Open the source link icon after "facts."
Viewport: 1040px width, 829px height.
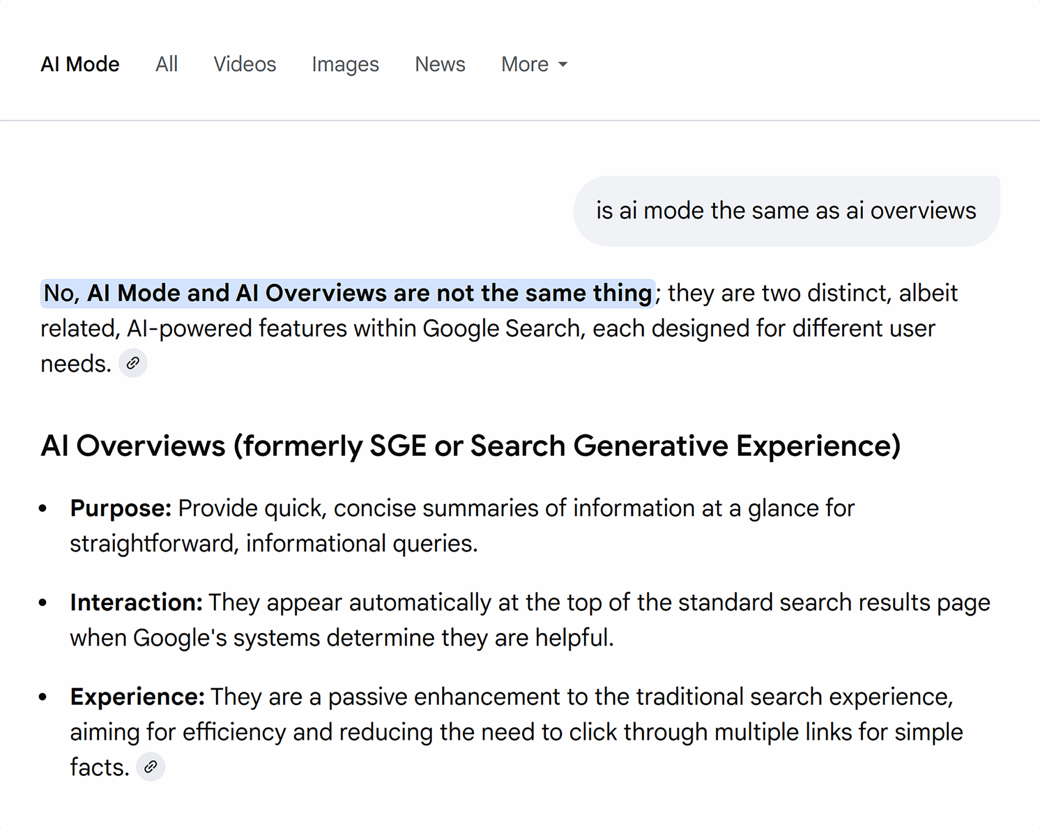150,767
